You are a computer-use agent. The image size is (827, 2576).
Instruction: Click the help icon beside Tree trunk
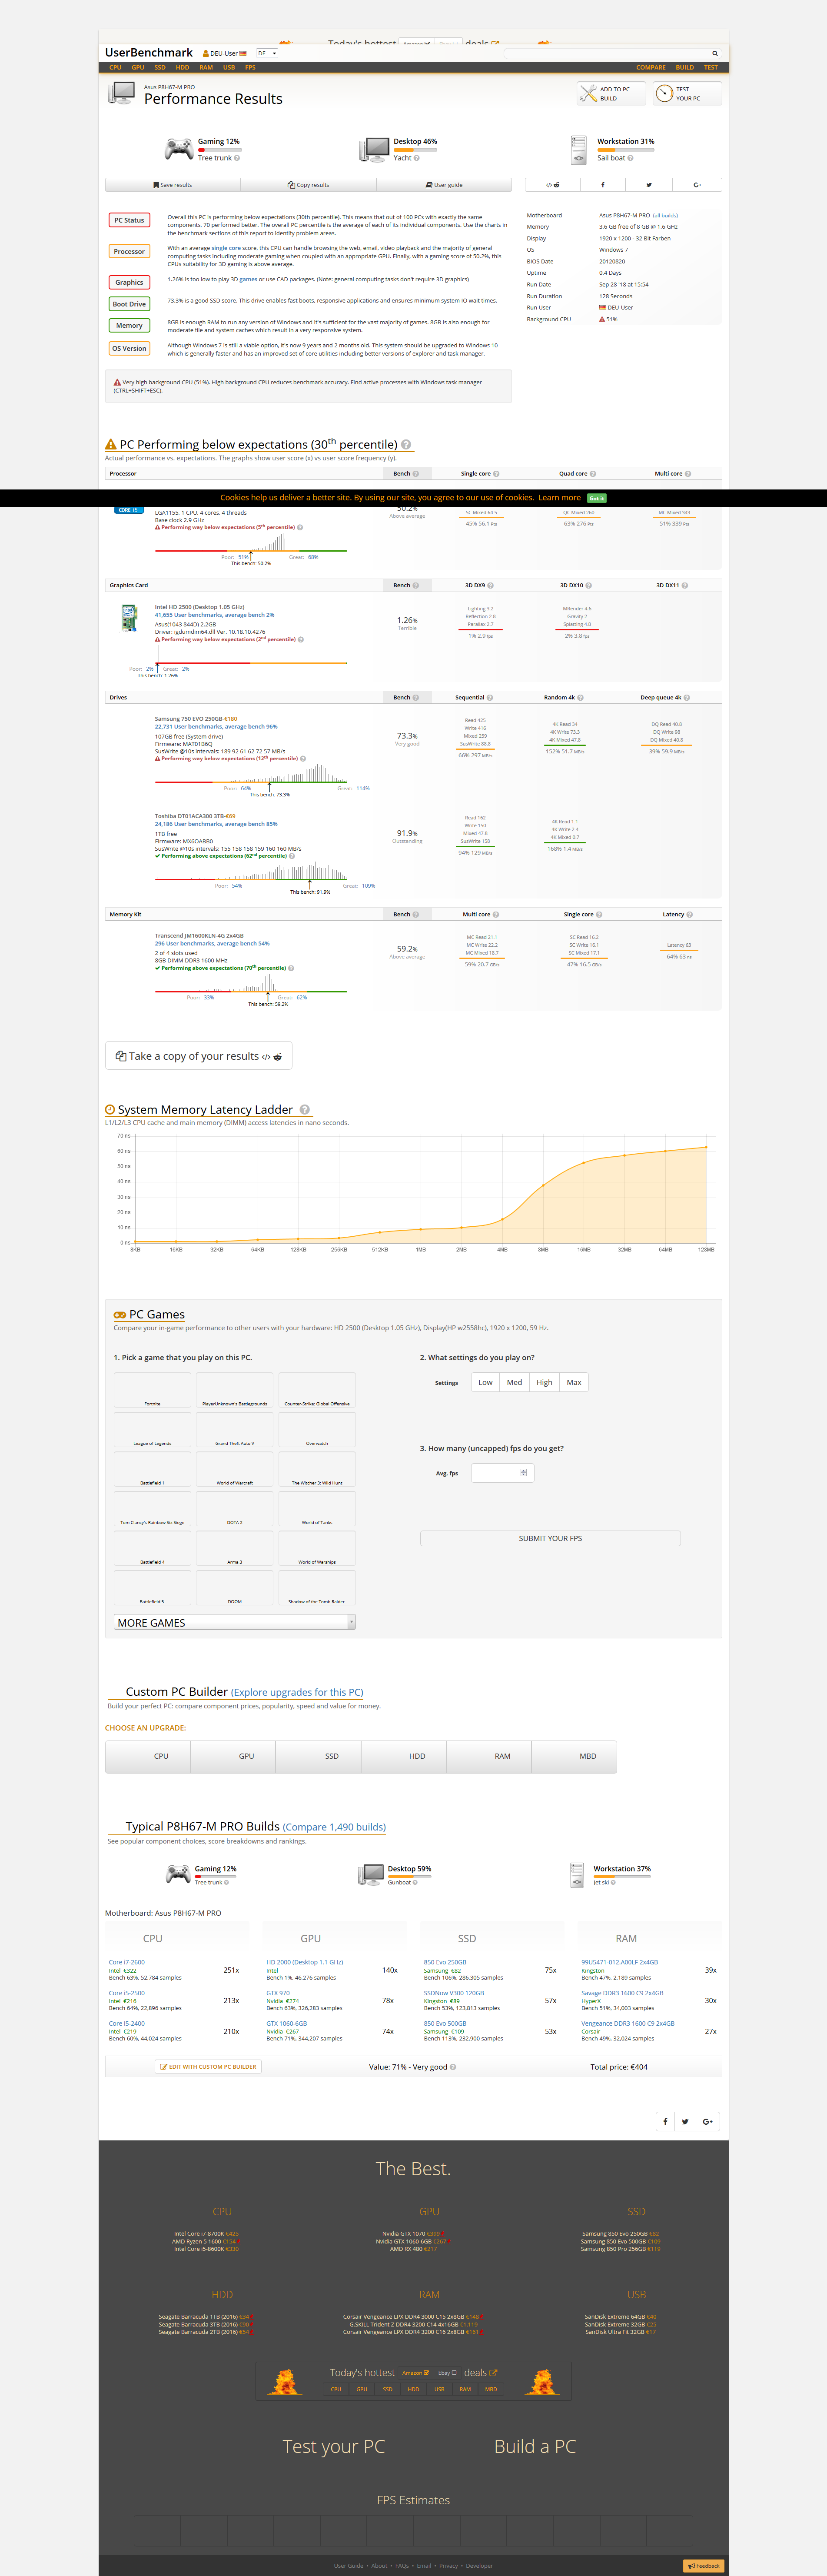pos(237,158)
